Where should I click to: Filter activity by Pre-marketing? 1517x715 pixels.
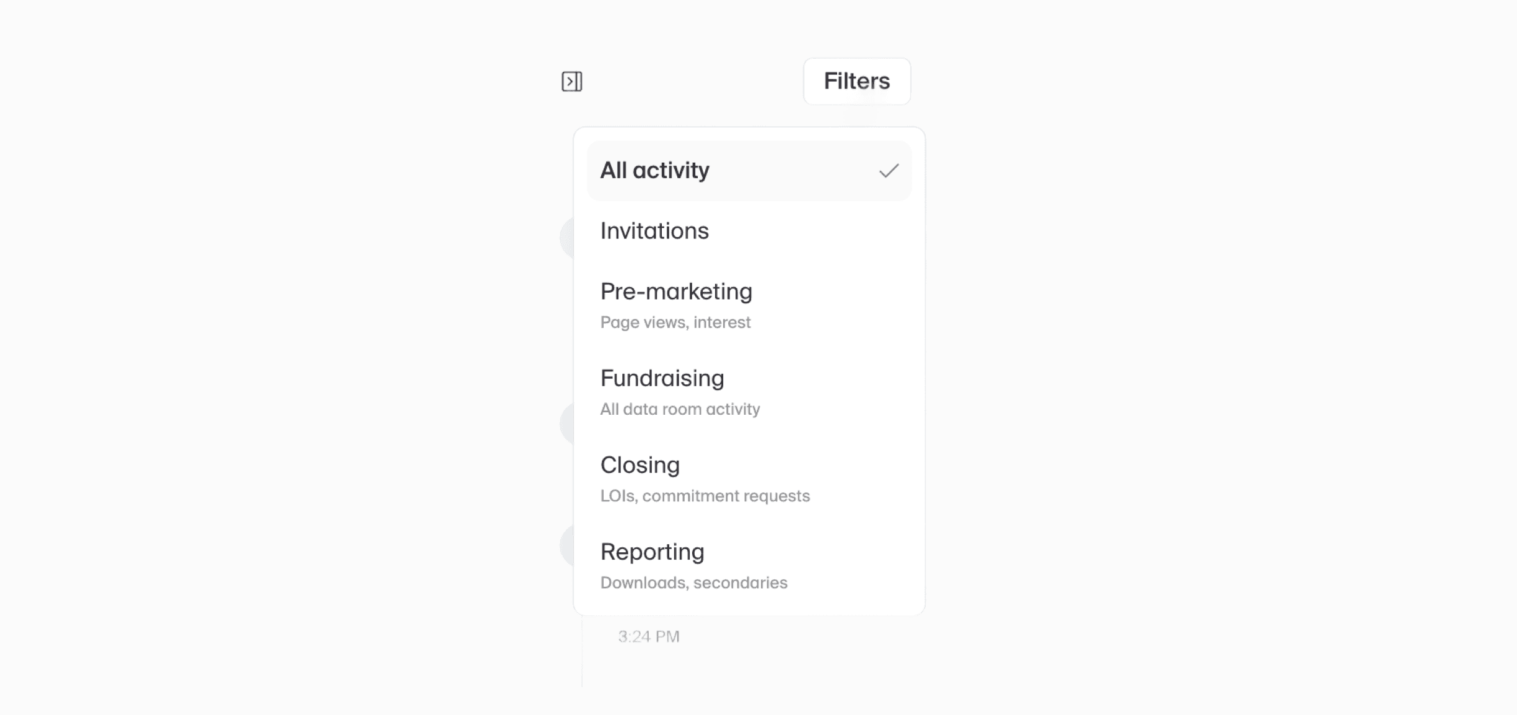[x=749, y=305]
